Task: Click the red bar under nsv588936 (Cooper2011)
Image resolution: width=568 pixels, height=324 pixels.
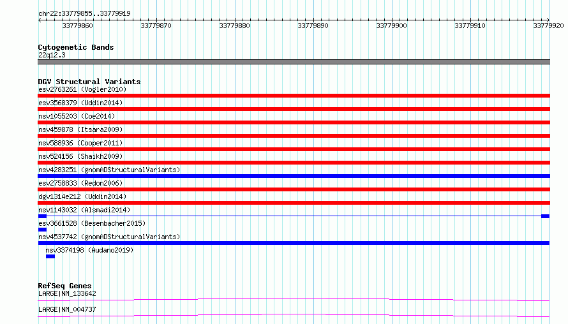Action: [294, 149]
